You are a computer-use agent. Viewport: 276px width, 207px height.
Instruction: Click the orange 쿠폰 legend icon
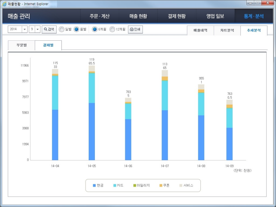pos(160,185)
